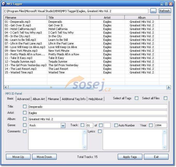176x167 pixels.
Task: Select the file 11 - Take It Easy.mp3
Action: (x=18, y=58)
